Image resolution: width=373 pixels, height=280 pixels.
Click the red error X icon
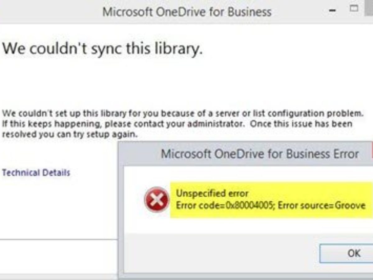(157, 199)
